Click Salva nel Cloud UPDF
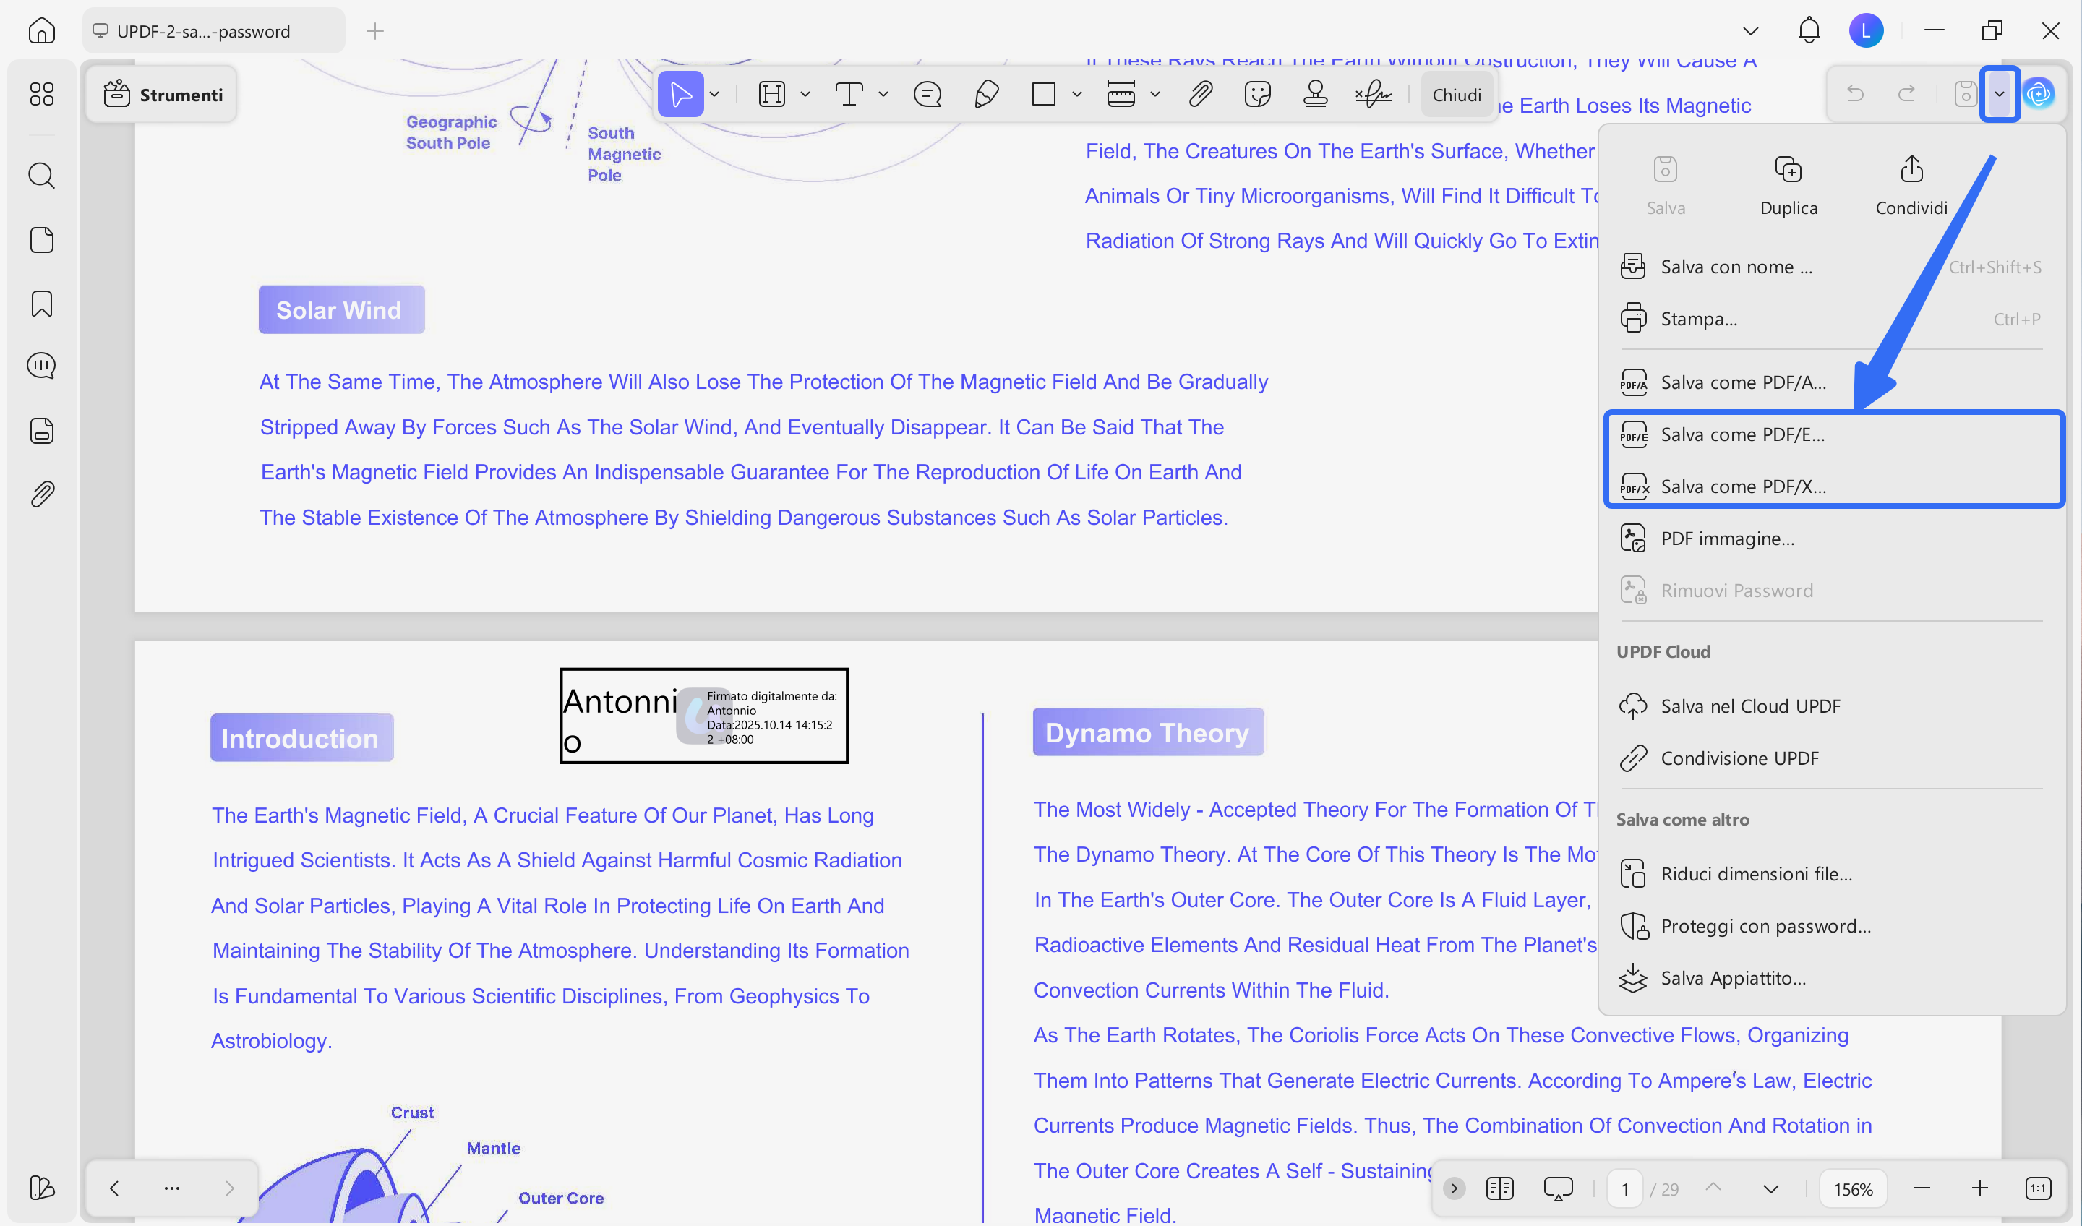Screen dimensions: 2082x1226 click(1751, 706)
